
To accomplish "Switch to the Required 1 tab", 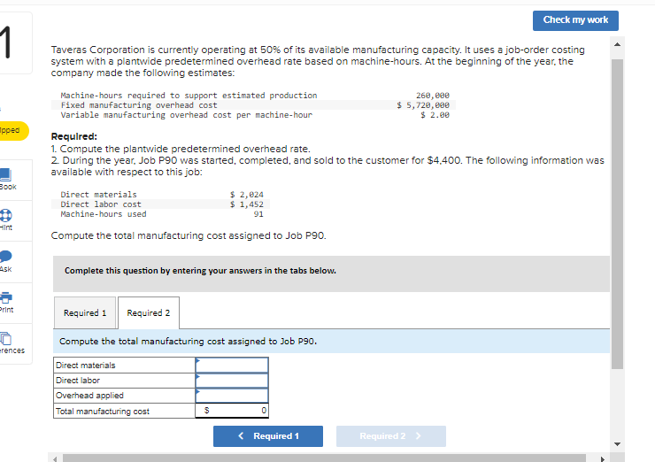I will tap(85, 313).
